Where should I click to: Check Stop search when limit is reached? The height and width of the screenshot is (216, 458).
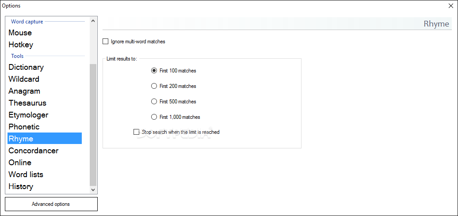[x=137, y=132]
